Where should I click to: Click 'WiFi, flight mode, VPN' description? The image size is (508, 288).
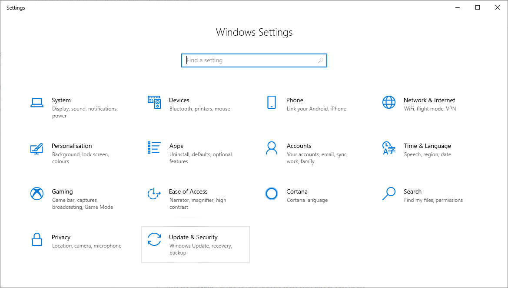point(430,109)
